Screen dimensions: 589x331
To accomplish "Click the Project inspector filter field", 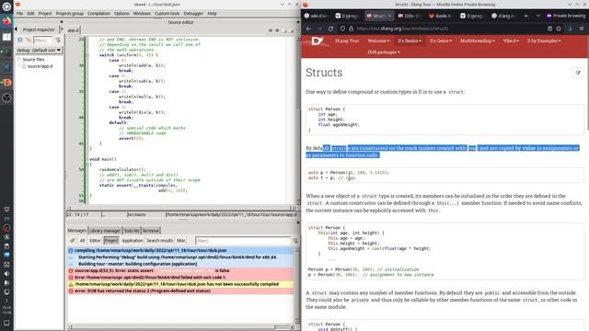I will [x=42, y=40].
